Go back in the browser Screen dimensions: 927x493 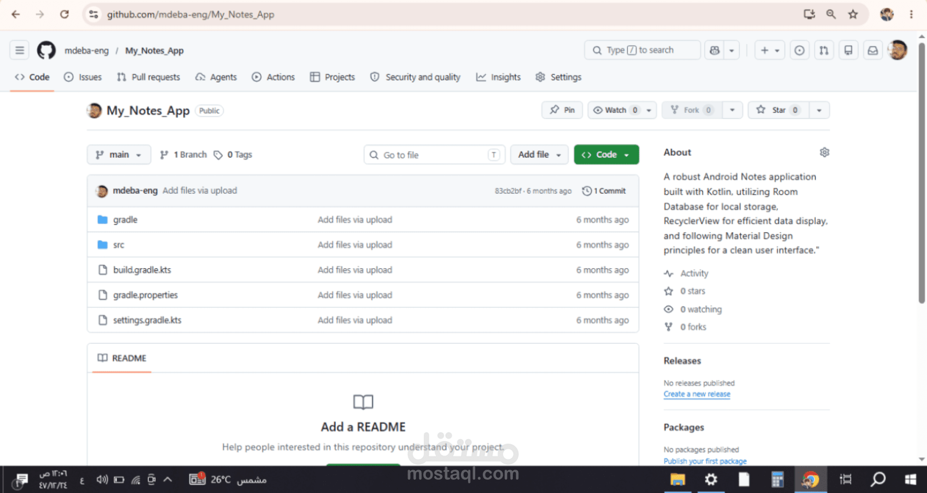(16, 14)
